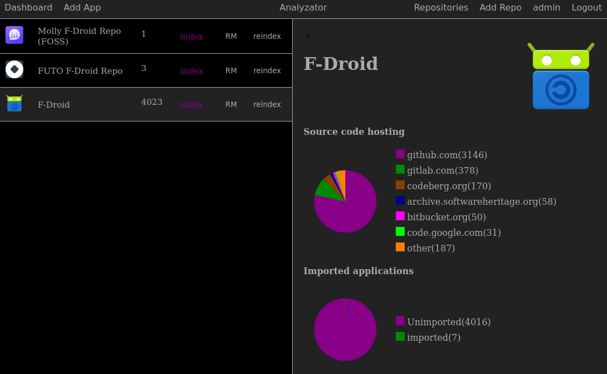Log out using the Logout link

(x=586, y=8)
